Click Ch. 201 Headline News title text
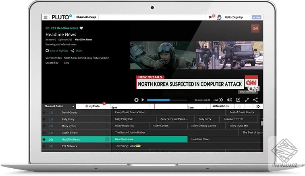Viewport: 305px width, 176px height. [x=62, y=28]
